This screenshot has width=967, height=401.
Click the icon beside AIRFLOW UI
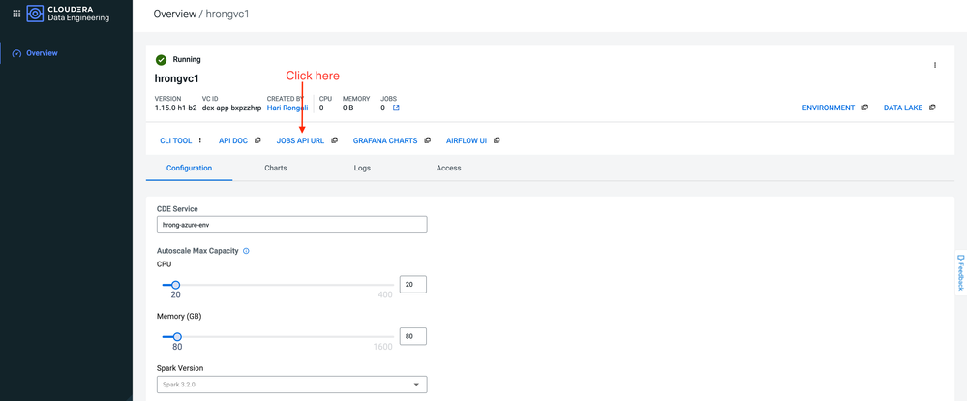497,140
